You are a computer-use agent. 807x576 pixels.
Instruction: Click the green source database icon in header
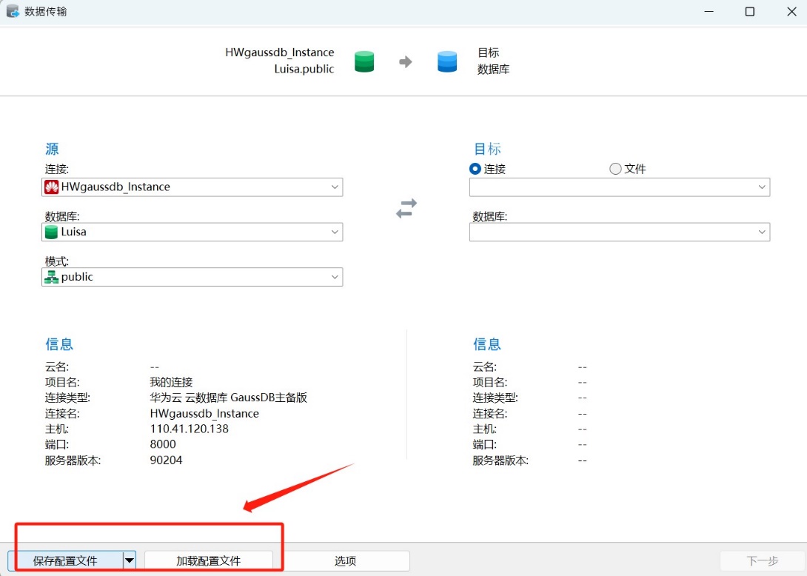click(x=364, y=61)
